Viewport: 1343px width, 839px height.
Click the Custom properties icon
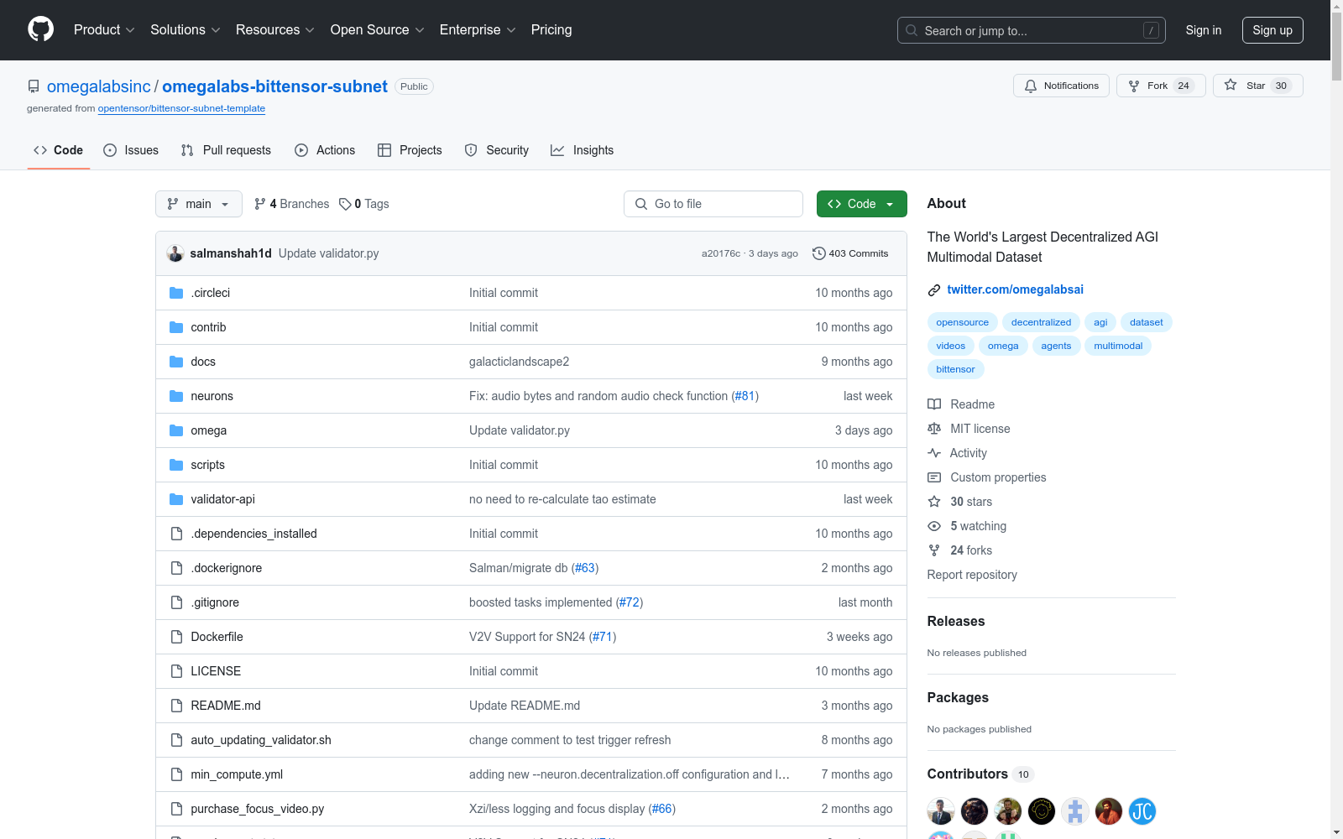934,477
